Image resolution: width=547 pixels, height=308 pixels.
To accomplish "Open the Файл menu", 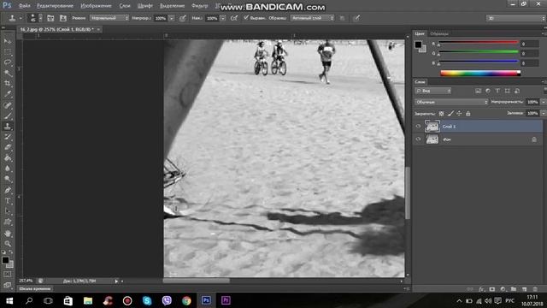I will click(24, 6).
